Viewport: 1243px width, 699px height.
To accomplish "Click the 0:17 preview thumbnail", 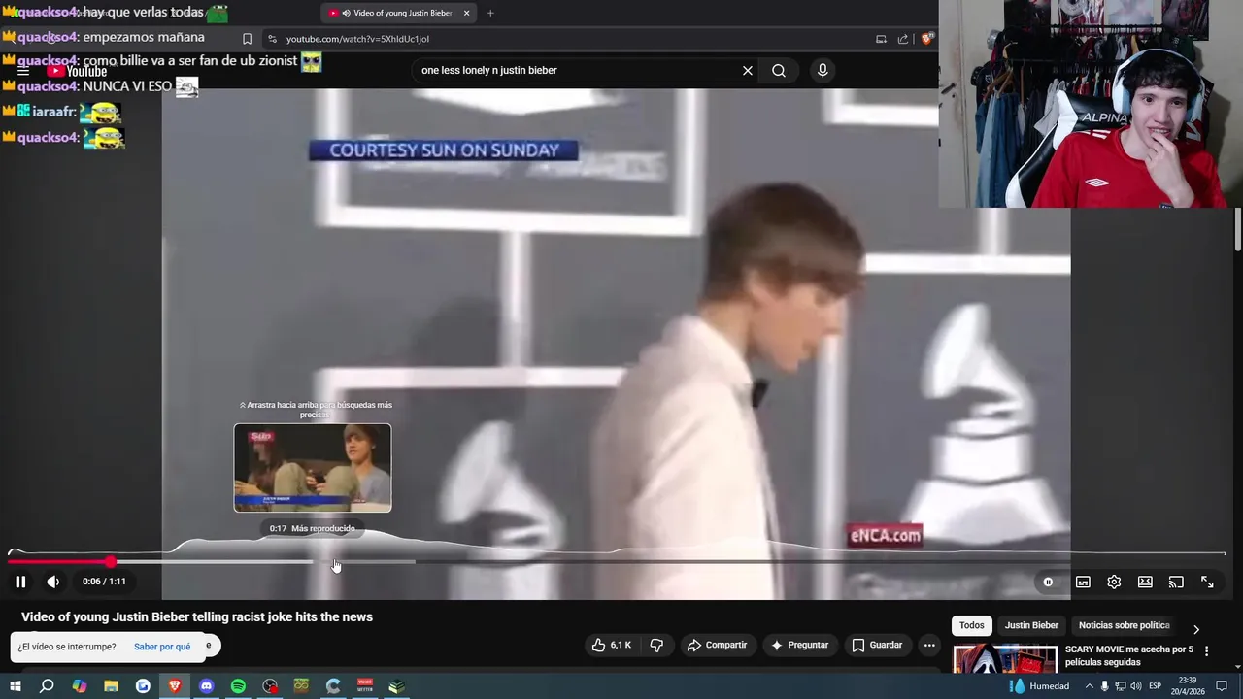I will pos(313,468).
